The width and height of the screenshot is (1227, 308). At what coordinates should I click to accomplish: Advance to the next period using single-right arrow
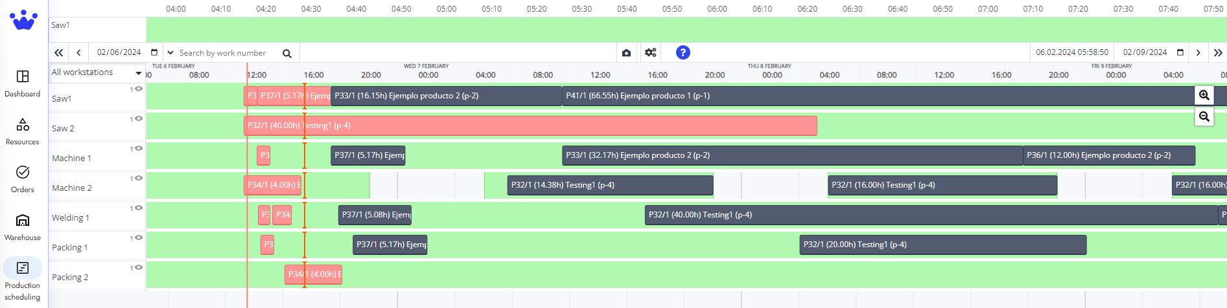click(x=1198, y=52)
